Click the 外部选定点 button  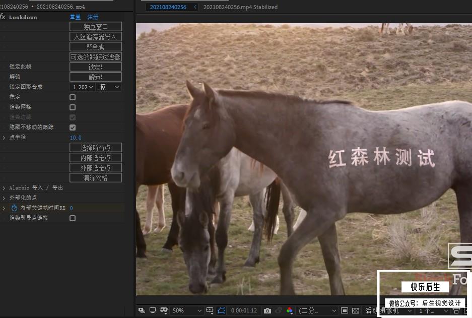(96, 168)
